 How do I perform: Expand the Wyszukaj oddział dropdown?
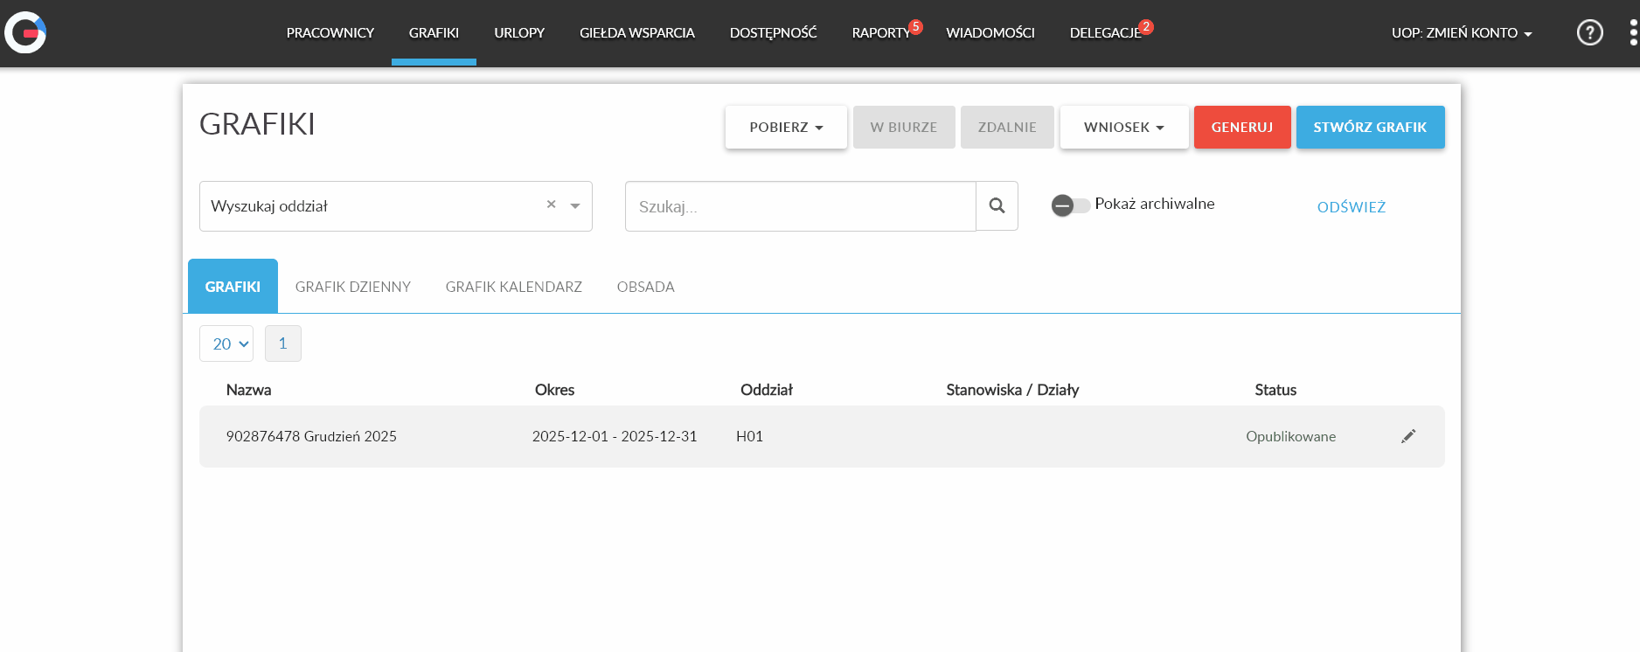pos(575,206)
